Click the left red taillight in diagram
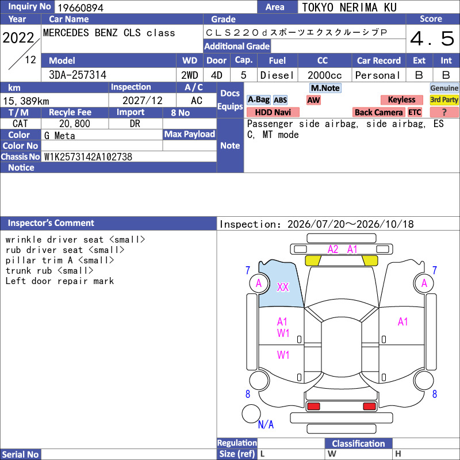This screenshot has height=460, width=460. pyautogui.click(x=313, y=407)
